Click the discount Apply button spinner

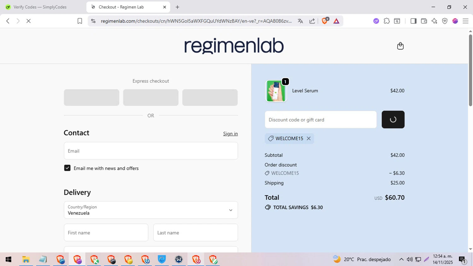pyautogui.click(x=393, y=120)
